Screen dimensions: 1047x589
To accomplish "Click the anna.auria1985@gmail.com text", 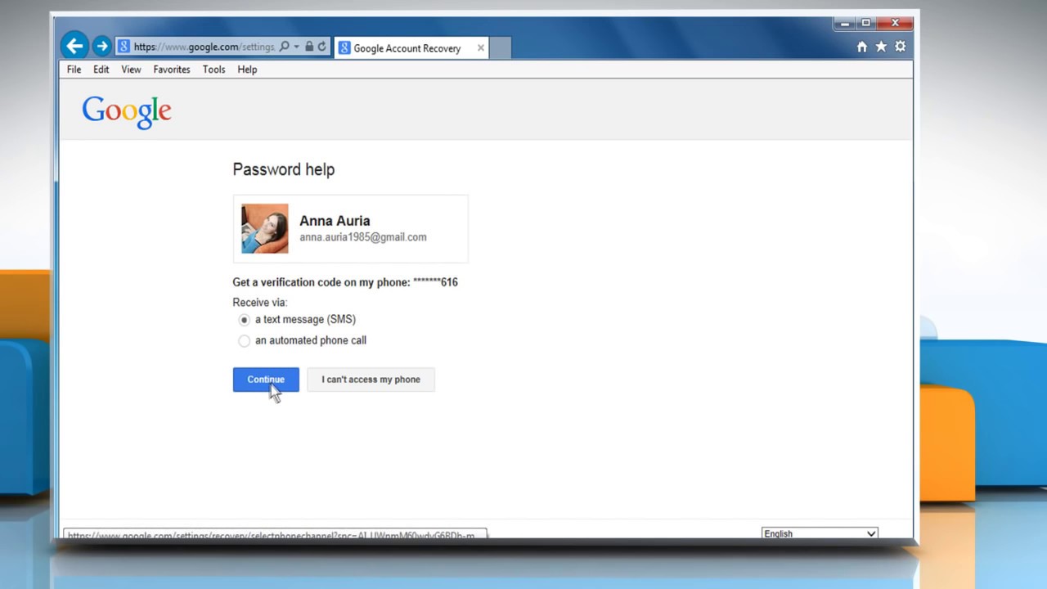I will point(362,237).
